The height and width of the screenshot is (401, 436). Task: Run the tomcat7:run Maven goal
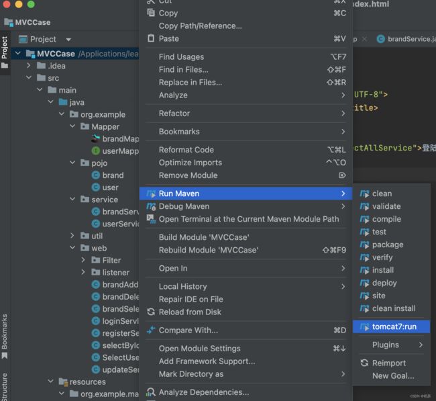(x=391, y=326)
